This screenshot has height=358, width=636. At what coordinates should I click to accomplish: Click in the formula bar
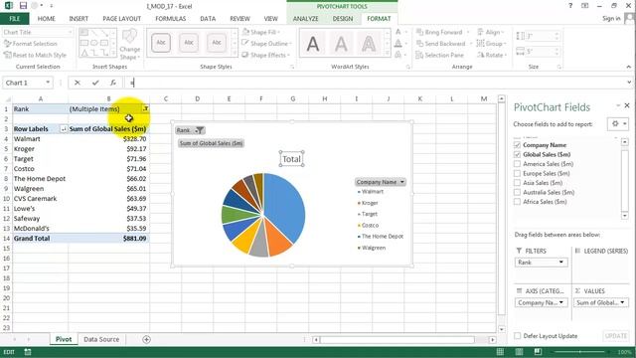[378, 83]
